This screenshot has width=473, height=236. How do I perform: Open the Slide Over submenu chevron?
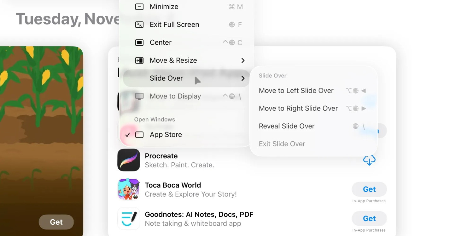click(x=243, y=78)
